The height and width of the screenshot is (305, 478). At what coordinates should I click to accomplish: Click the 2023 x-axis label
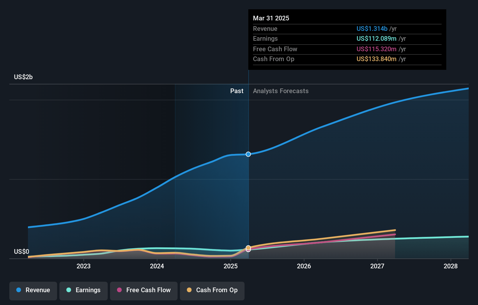tap(84, 266)
